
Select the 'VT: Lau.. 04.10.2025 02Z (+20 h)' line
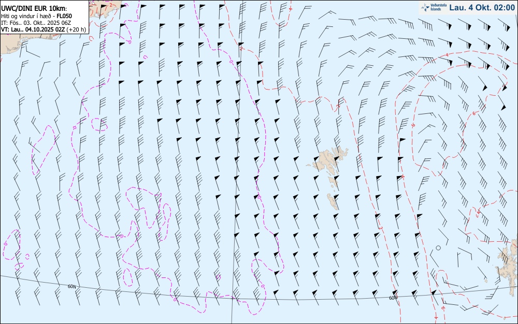[44, 30]
